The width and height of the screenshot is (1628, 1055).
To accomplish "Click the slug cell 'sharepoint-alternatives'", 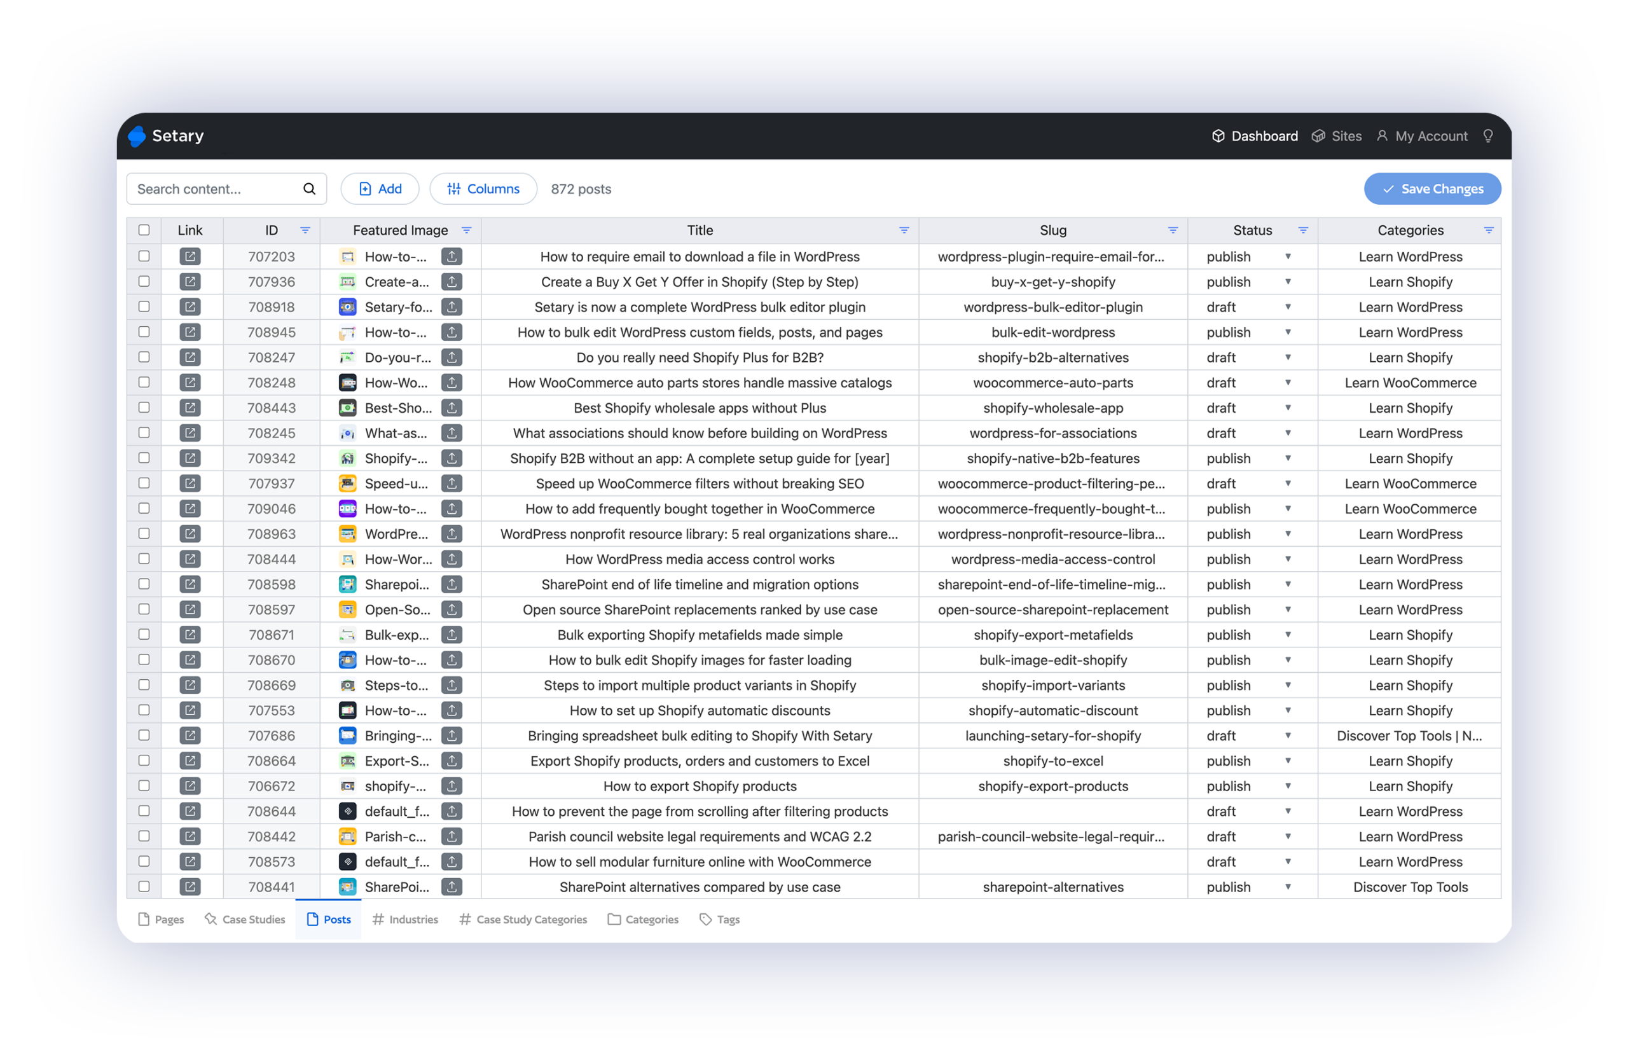I will tap(1052, 886).
